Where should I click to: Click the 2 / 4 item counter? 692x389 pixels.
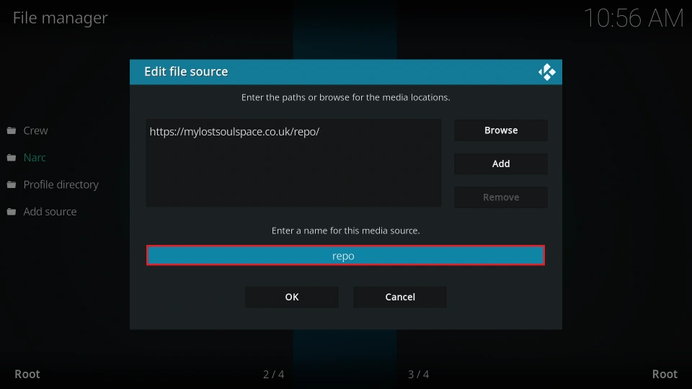[274, 375]
